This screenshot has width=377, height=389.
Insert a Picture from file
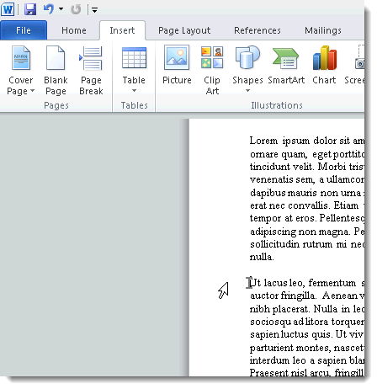click(x=177, y=65)
